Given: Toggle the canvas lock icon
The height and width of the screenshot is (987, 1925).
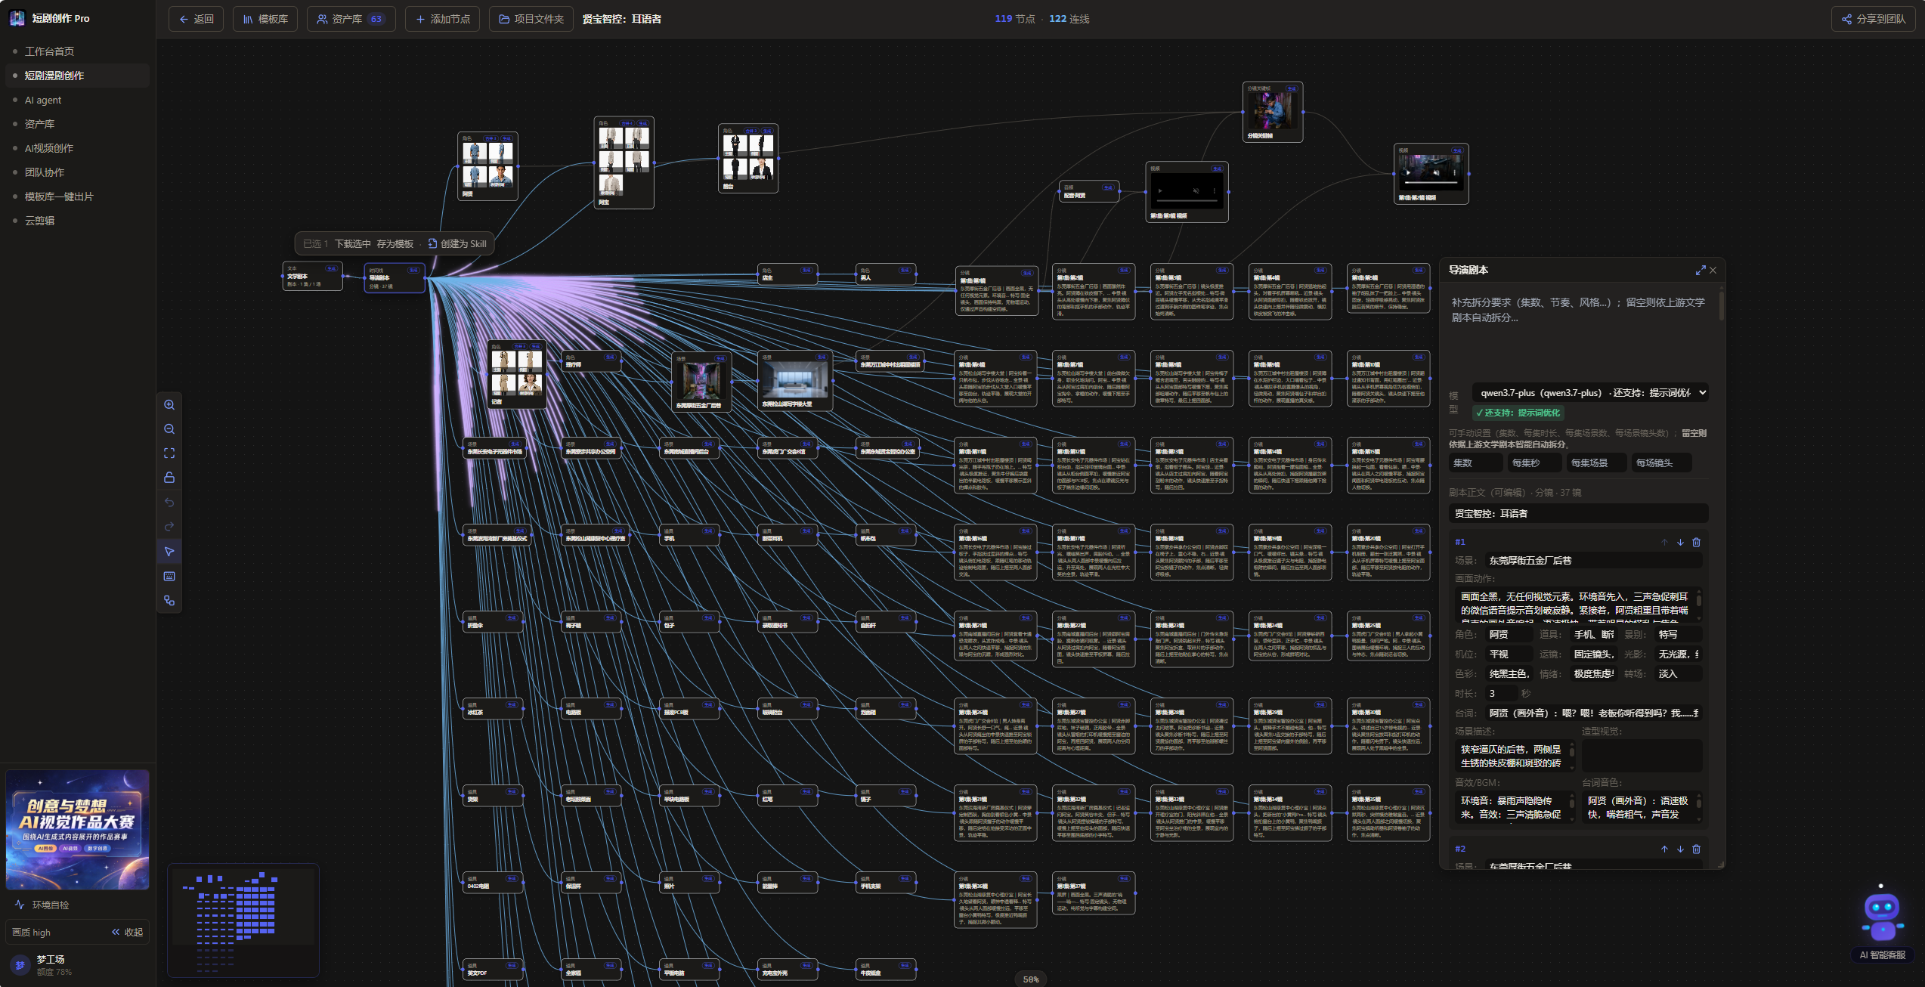Looking at the screenshot, I should point(169,478).
